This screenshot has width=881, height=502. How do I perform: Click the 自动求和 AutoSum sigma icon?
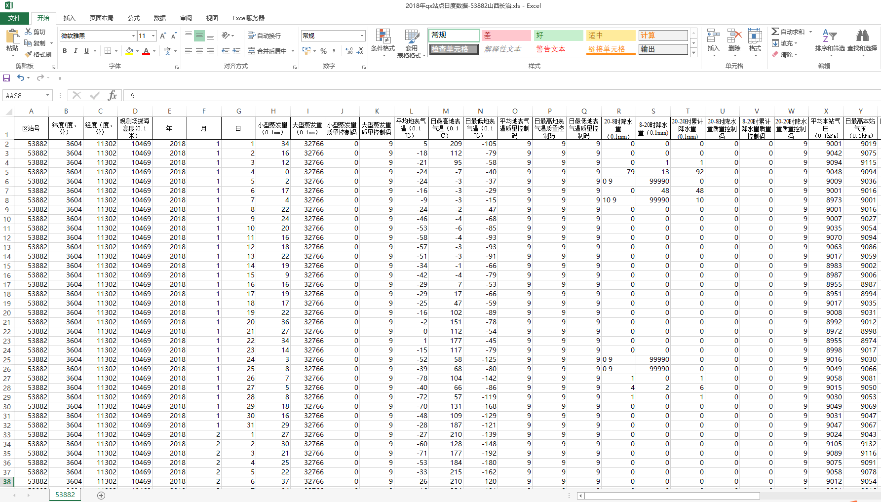click(x=775, y=32)
